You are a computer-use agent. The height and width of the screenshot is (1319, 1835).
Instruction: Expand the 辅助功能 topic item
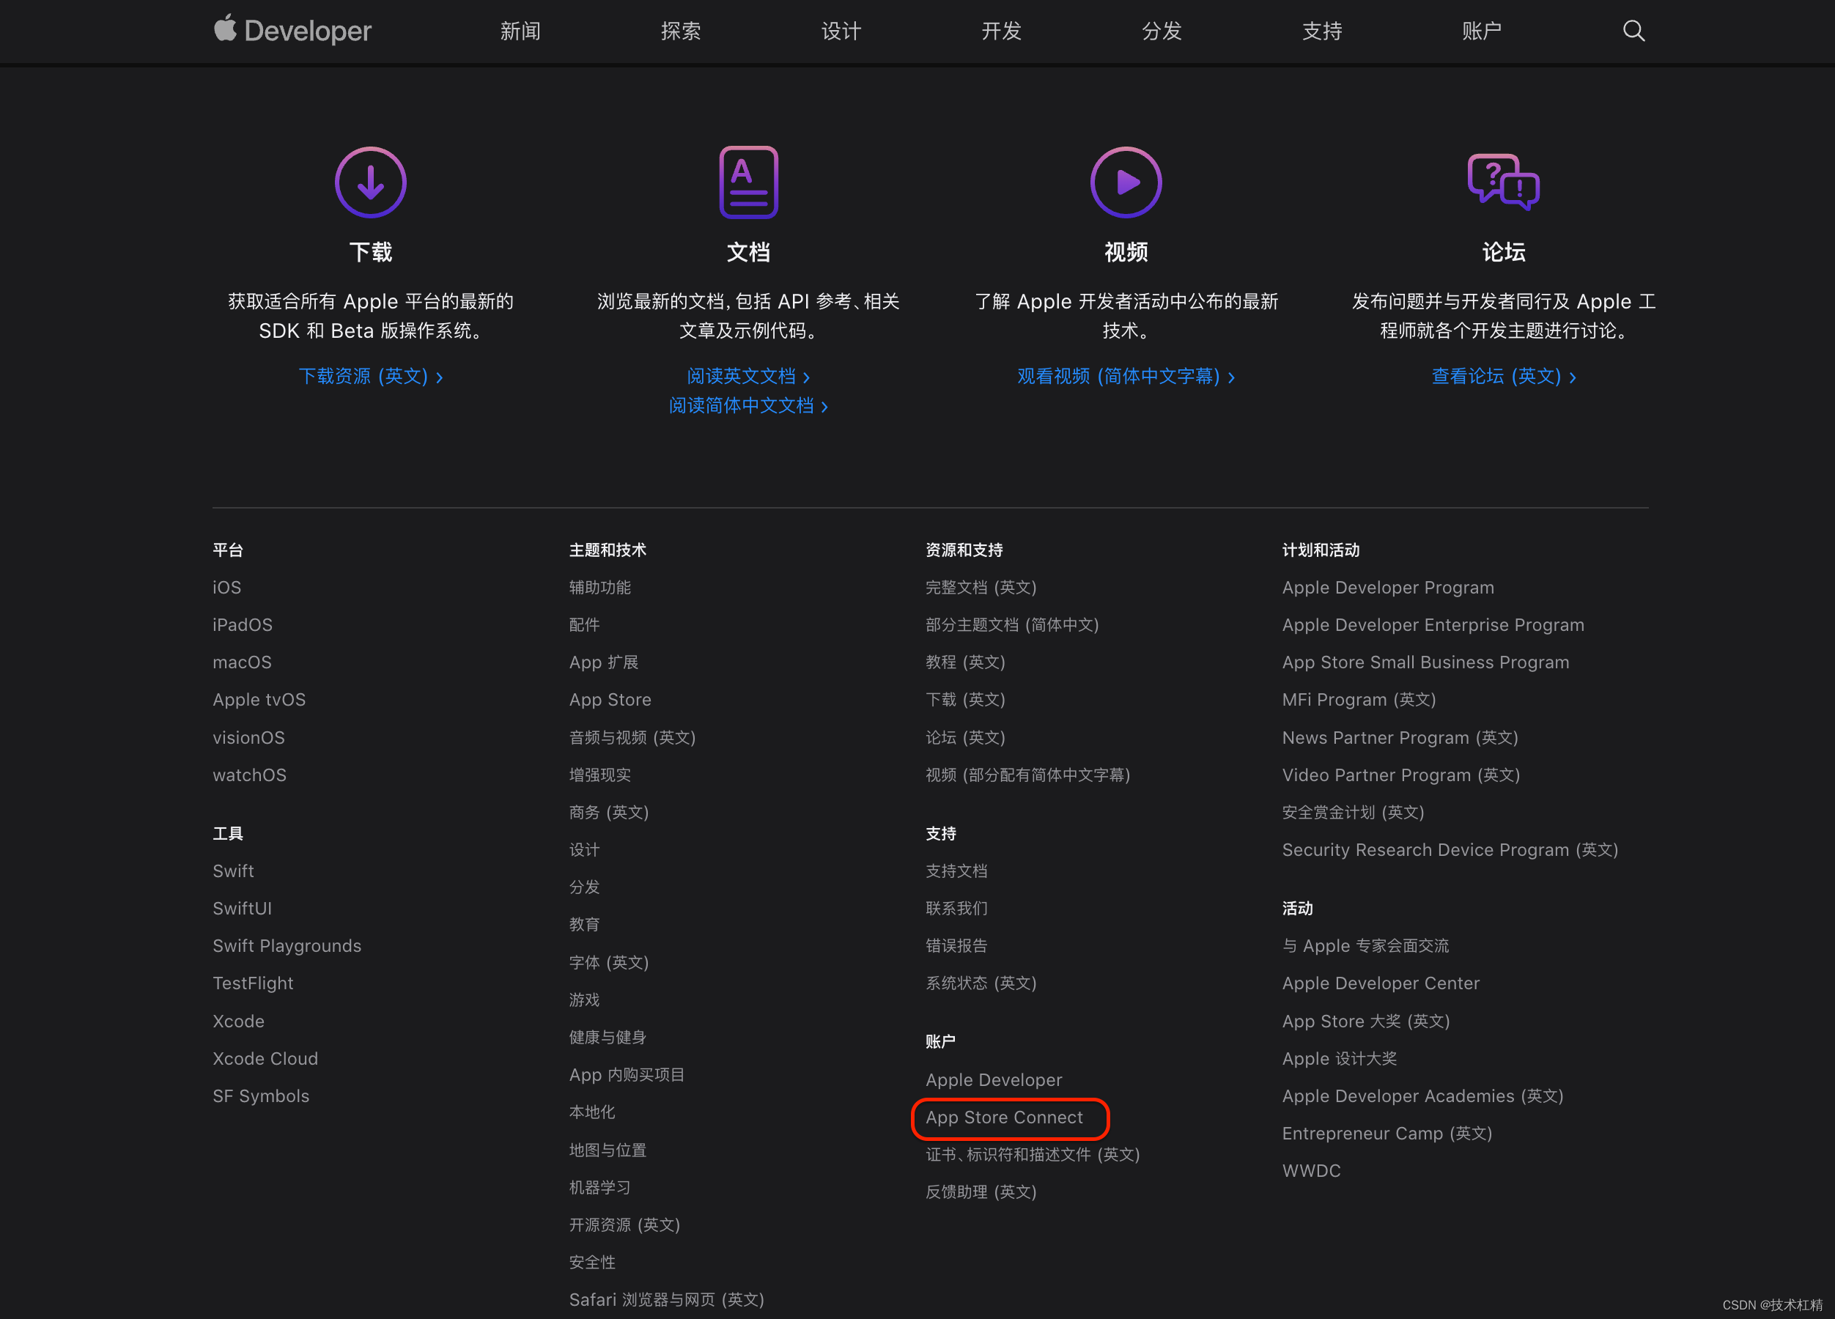pos(601,587)
